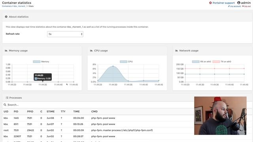253x142 pixels.
Task: Sort processes by CMD column
Action: click(94, 111)
